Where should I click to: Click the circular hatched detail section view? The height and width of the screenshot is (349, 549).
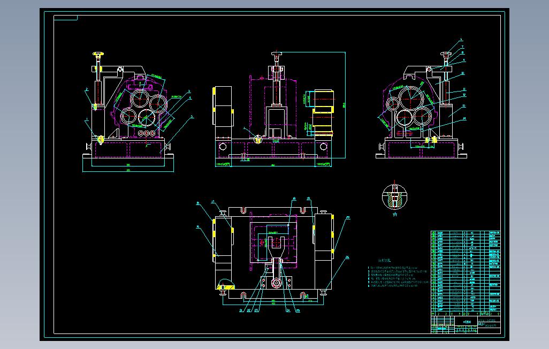(394, 196)
